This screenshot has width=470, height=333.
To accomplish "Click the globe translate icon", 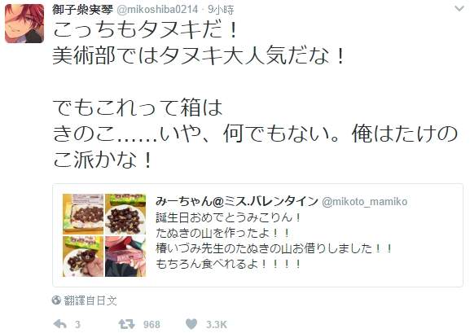I will 56,300.
